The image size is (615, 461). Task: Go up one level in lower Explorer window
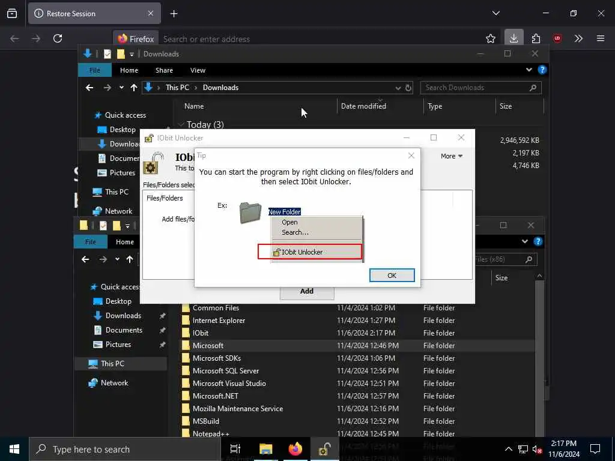[x=130, y=259]
